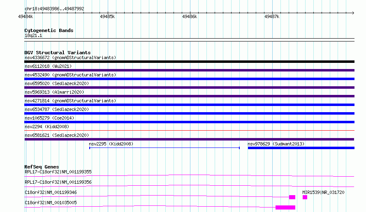366x212 pixels.
Task: Click the purple bar under nsv6595020
Action: [189, 88]
